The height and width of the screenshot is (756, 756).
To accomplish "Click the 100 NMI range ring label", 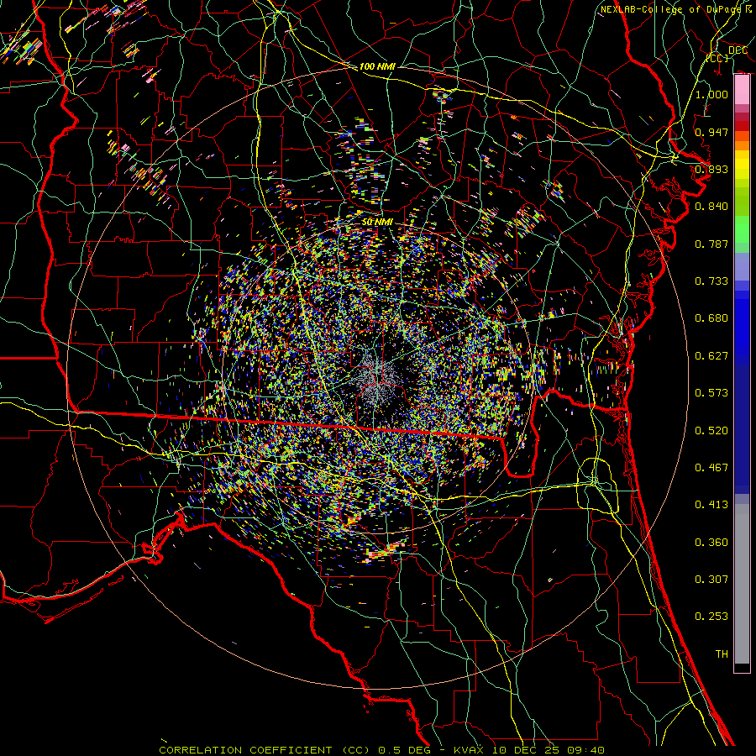I will [x=377, y=66].
